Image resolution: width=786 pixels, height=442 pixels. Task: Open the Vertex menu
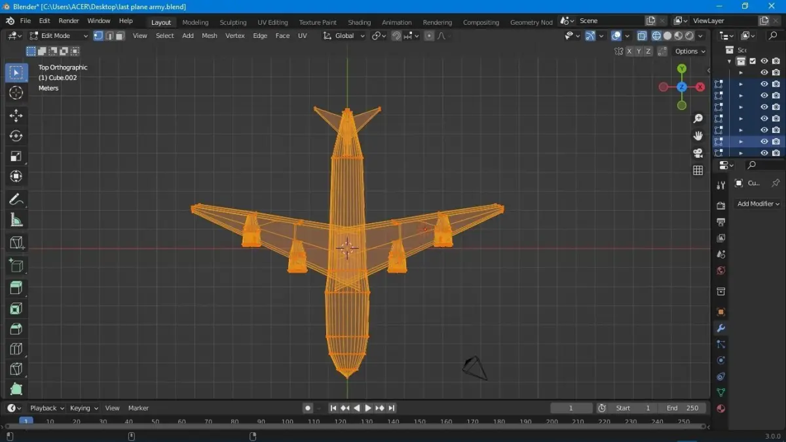[x=235, y=36]
